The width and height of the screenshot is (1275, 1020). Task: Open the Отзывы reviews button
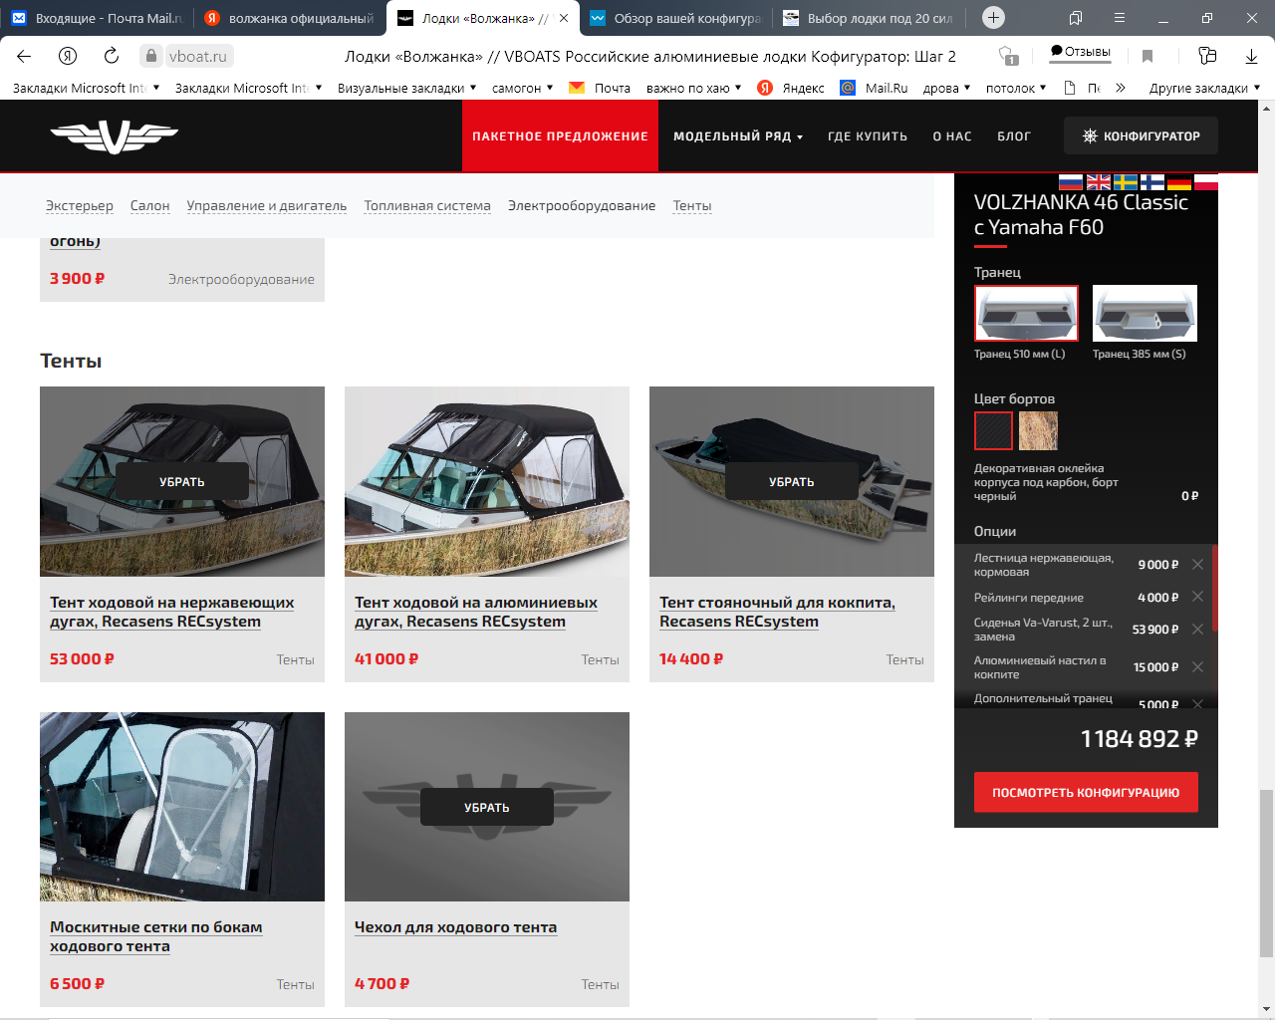pyautogui.click(x=1081, y=52)
